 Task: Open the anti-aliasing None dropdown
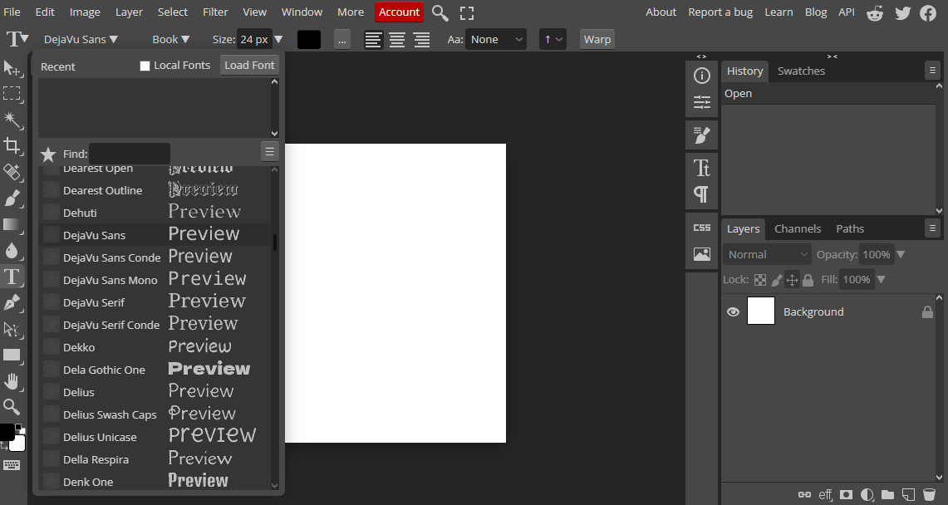click(x=495, y=39)
